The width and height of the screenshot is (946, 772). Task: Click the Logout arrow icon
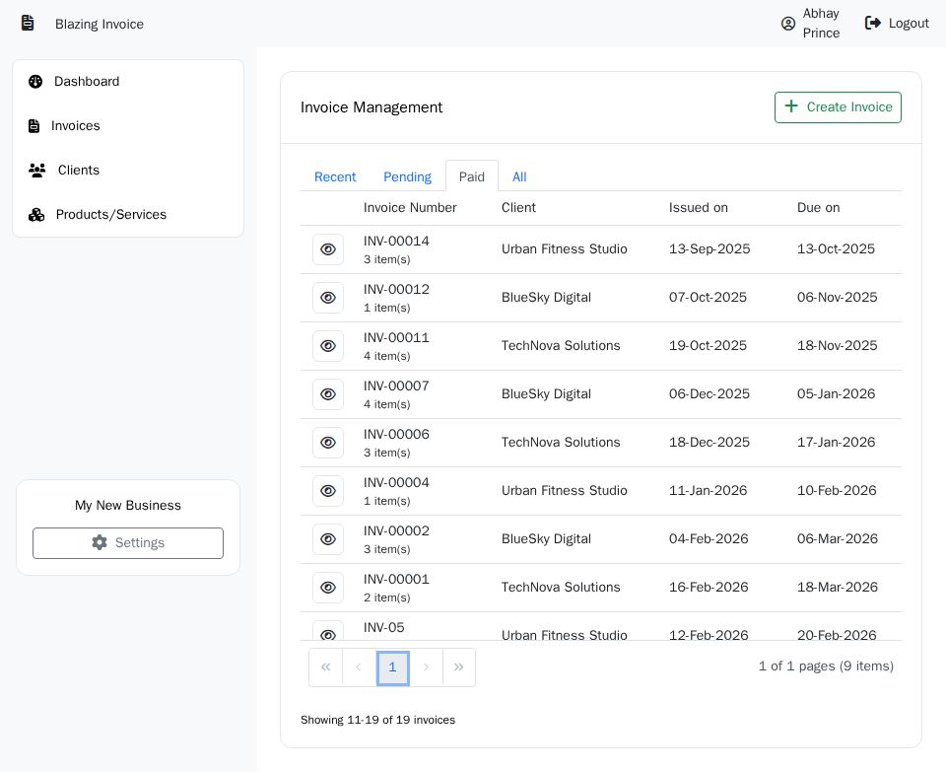873,23
